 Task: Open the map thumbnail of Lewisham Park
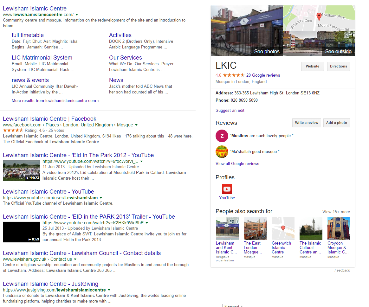(x=319, y=18)
